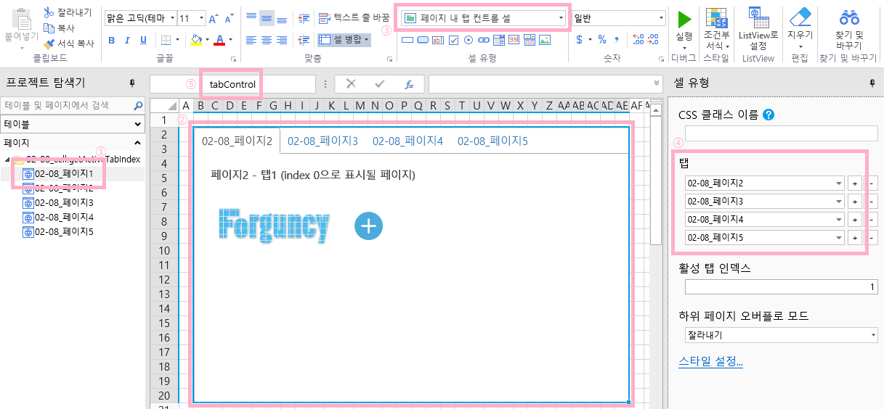Toggle bold formatting
Viewport: 884px width, 409px height.
[112, 40]
